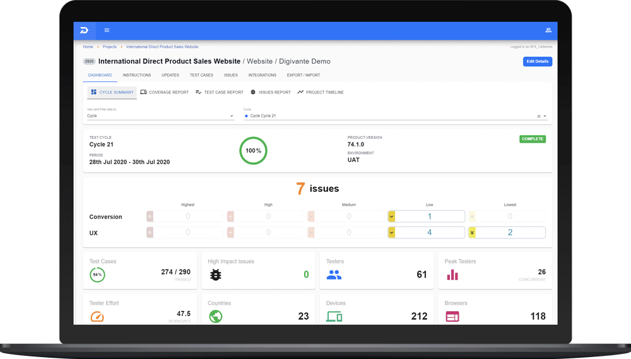The height and width of the screenshot is (359, 631).
Task: Click the Devices laptop-phone icon
Action: coord(334,317)
